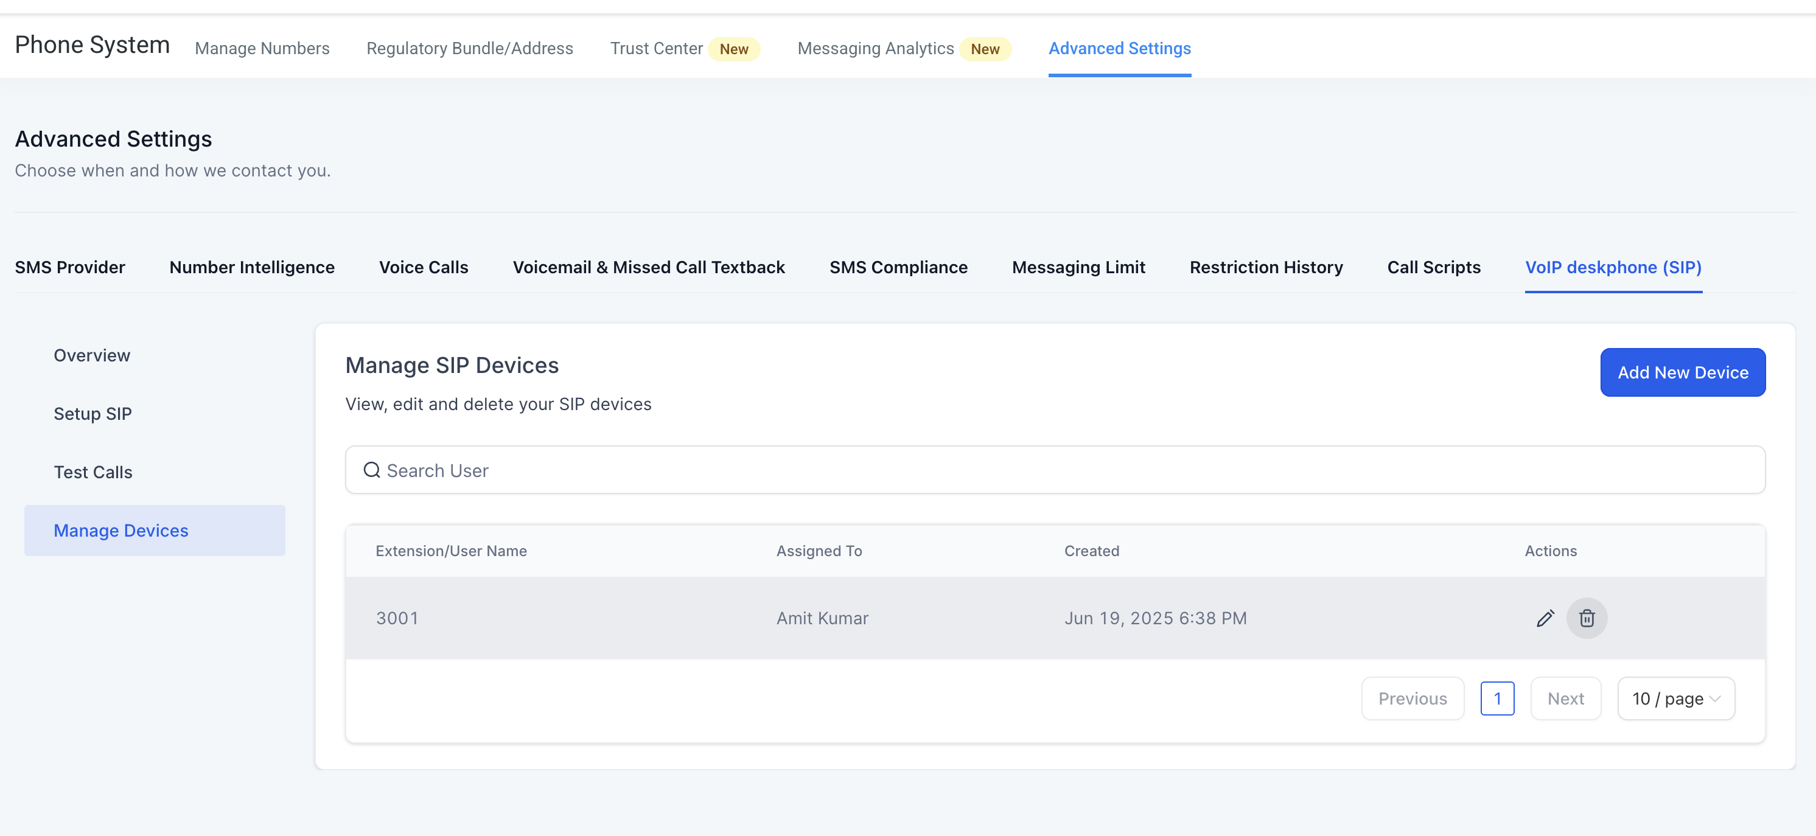Open the 10 / page dropdown

(x=1675, y=698)
